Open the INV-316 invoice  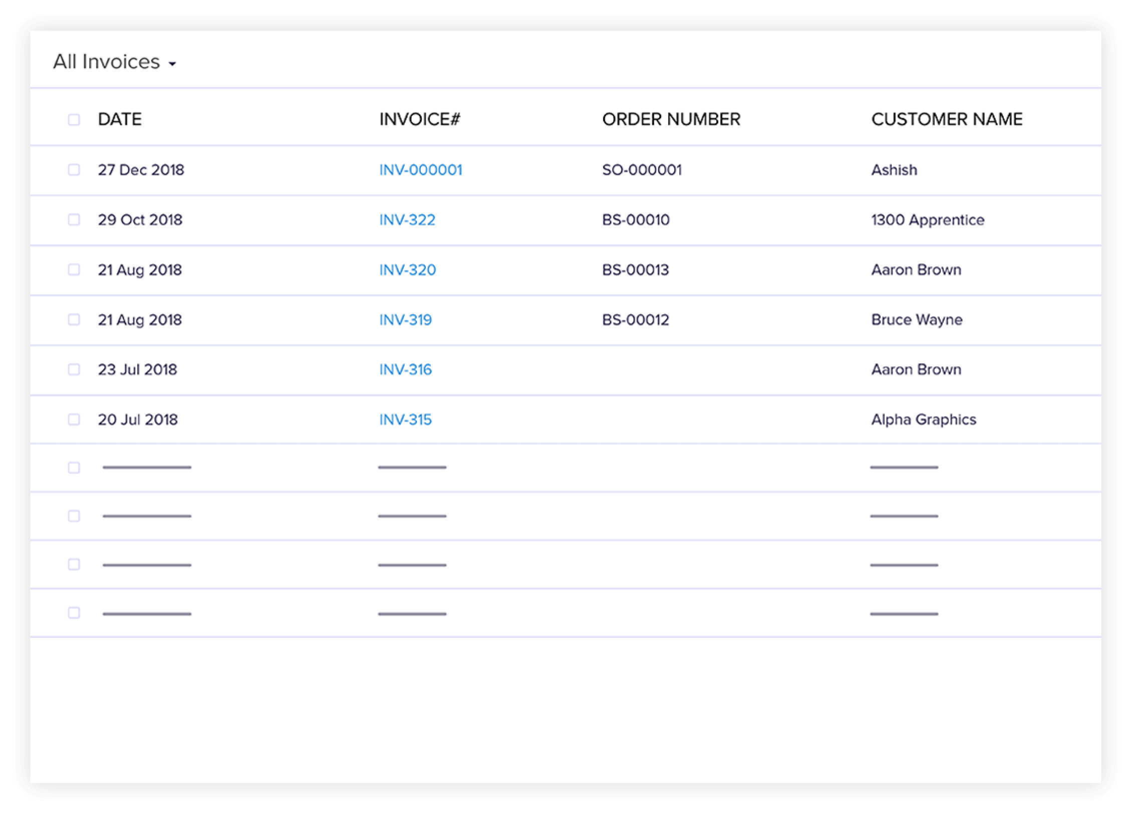pos(405,369)
